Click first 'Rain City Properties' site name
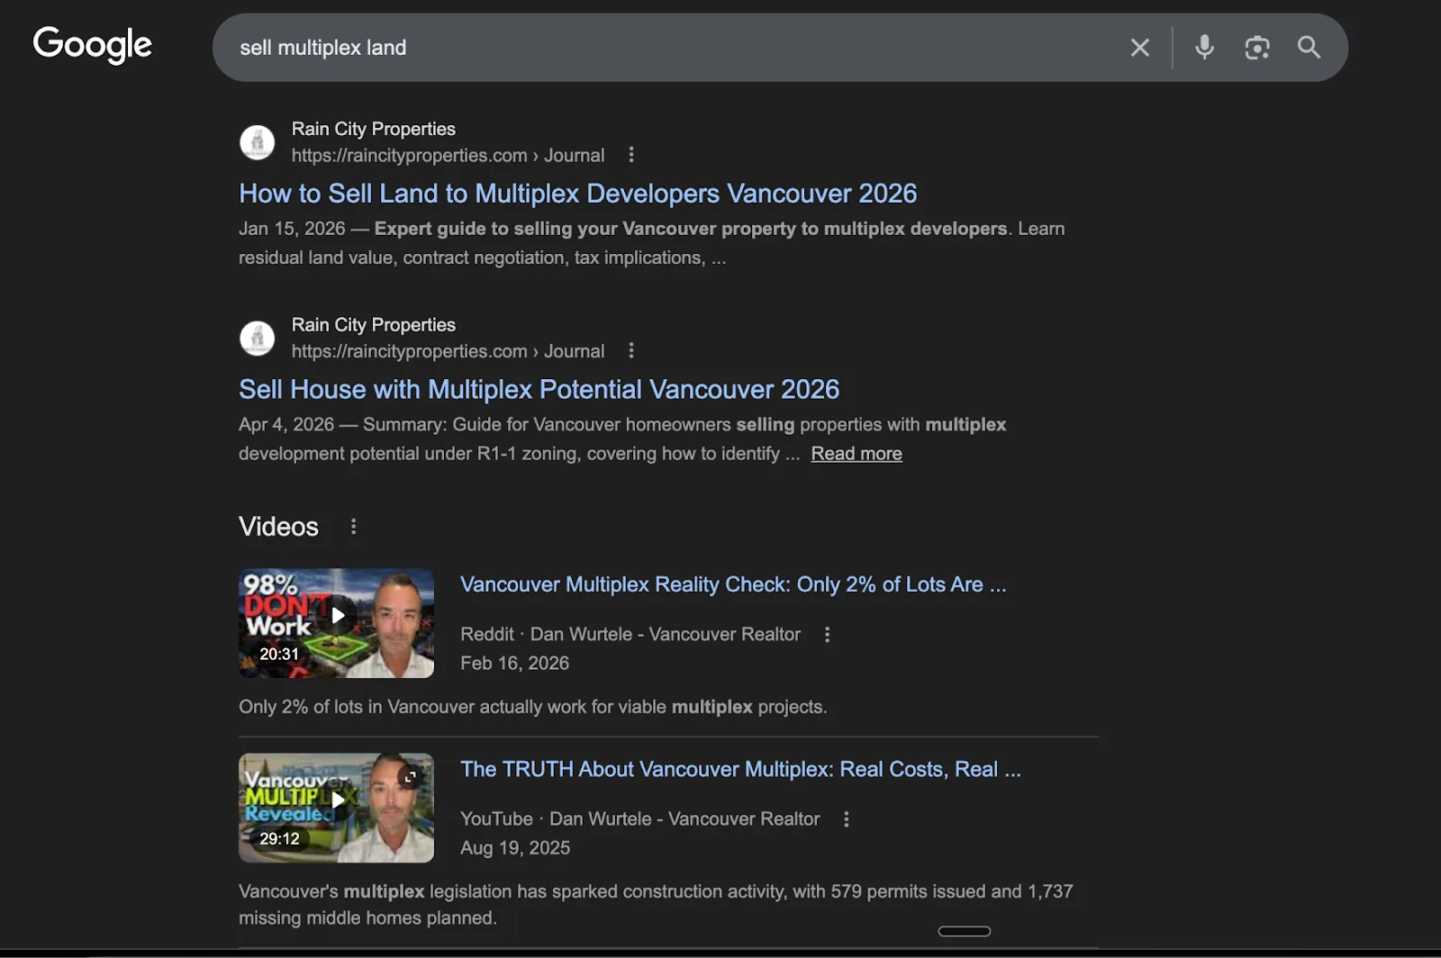The height and width of the screenshot is (958, 1441). point(374,129)
